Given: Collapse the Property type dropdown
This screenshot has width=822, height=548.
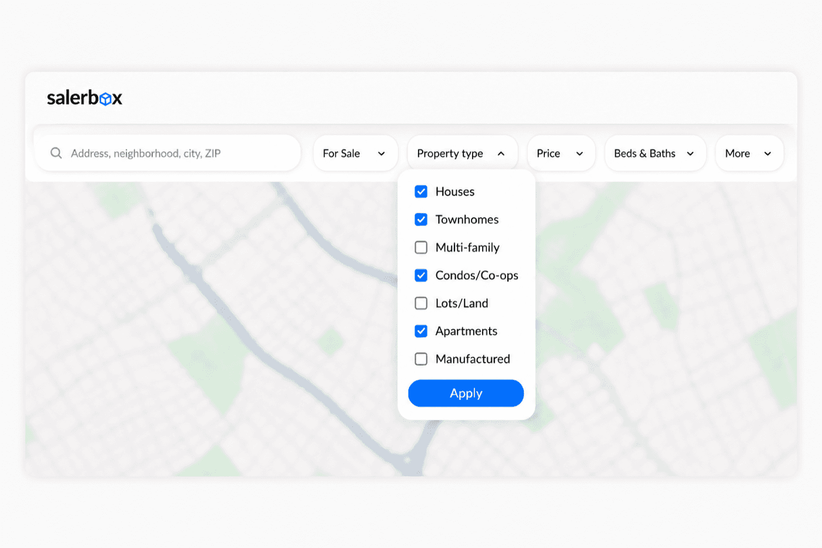Looking at the screenshot, I should point(462,153).
